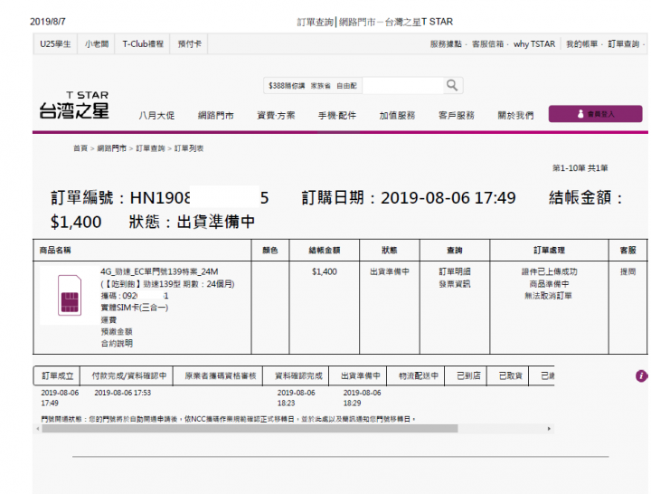Click scrollbar right arrow

tap(549, 429)
